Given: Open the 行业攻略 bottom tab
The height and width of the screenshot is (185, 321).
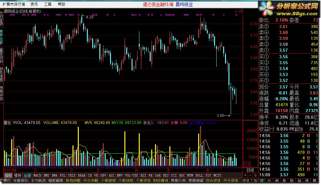Looking at the screenshot, I should pyautogui.click(x=91, y=181).
